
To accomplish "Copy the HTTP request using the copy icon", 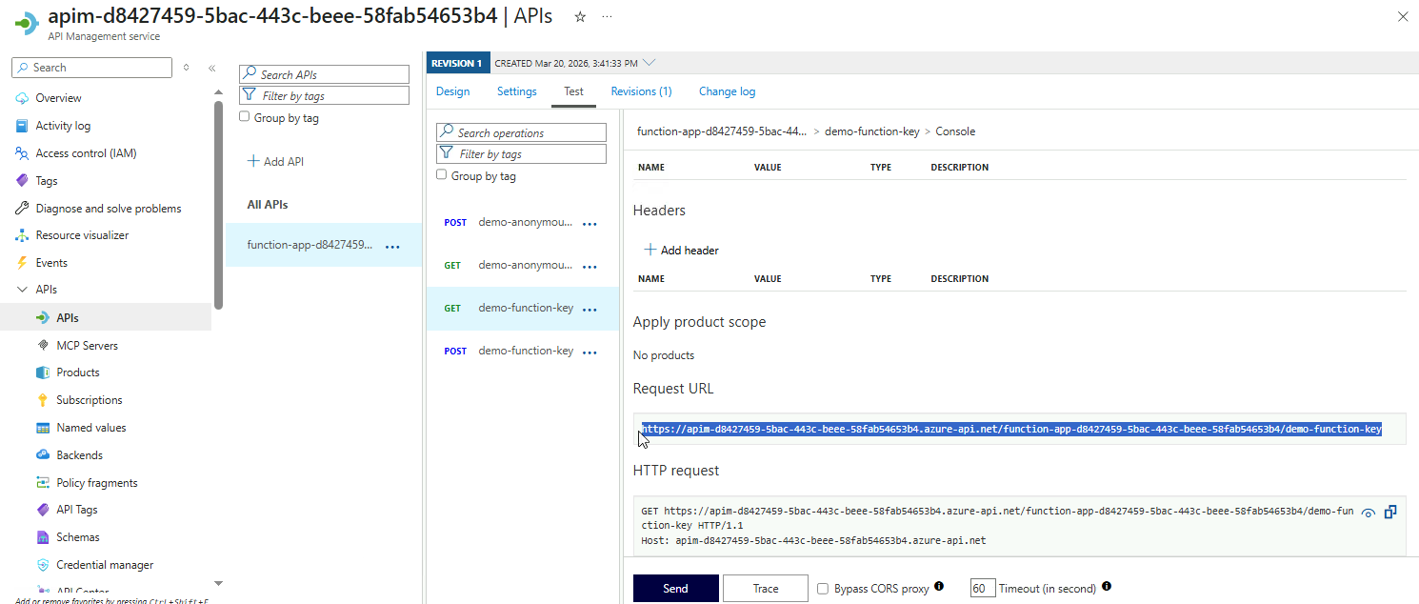I will tap(1390, 512).
